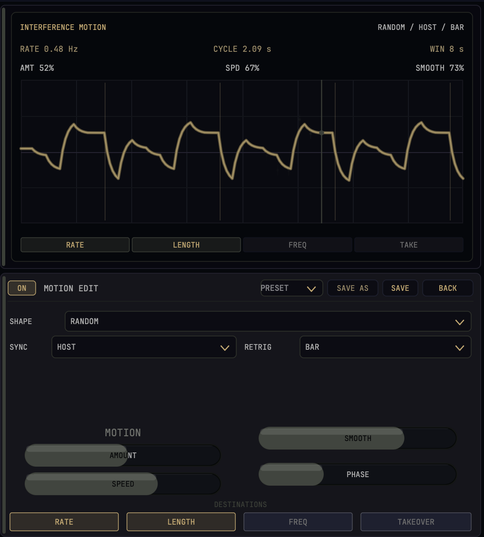This screenshot has width=484, height=537.
Task: Click the MOTION EDIT heading
Action: tap(71, 288)
